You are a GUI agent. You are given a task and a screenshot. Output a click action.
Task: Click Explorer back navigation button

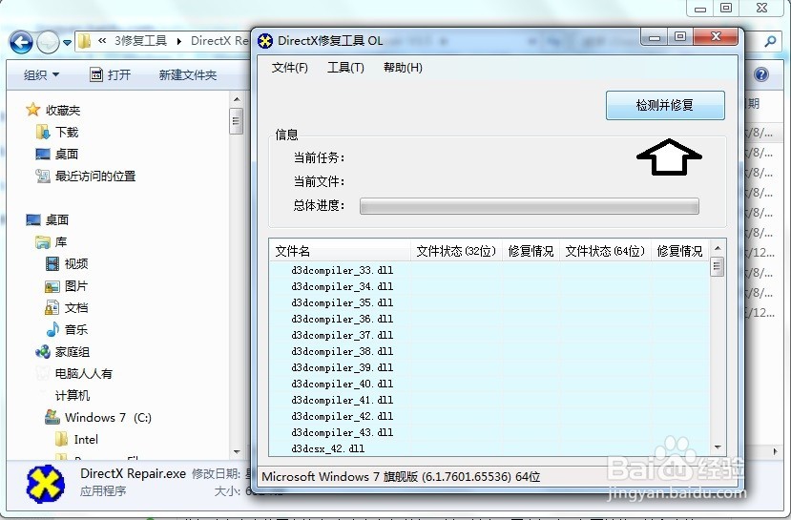21,42
